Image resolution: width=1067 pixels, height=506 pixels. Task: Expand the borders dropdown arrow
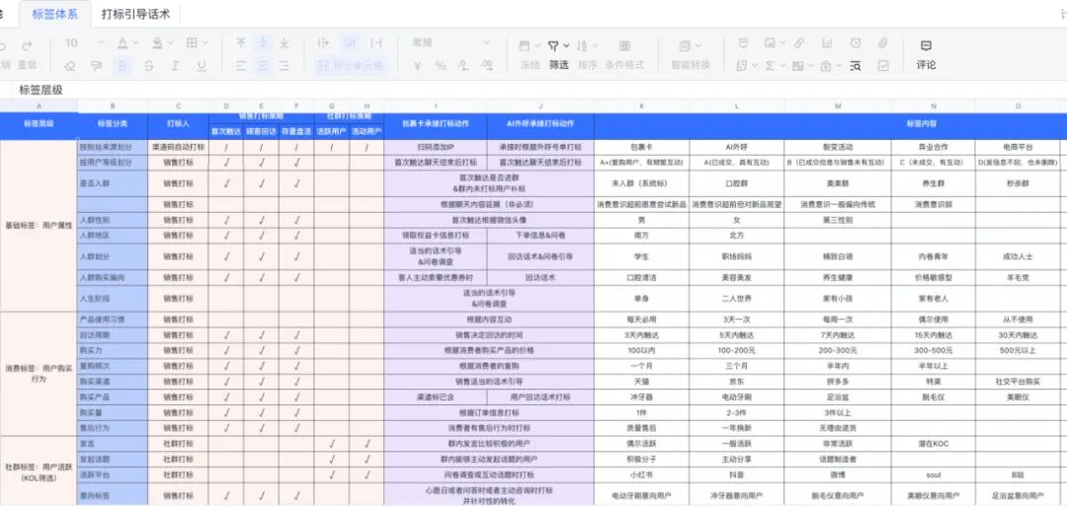coord(205,42)
